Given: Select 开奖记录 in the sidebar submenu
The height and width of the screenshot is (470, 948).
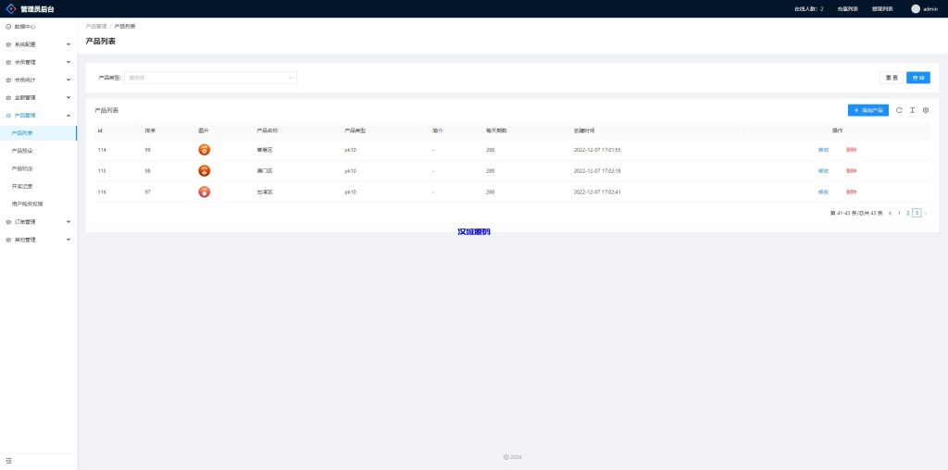Looking at the screenshot, I should pyautogui.click(x=23, y=186).
